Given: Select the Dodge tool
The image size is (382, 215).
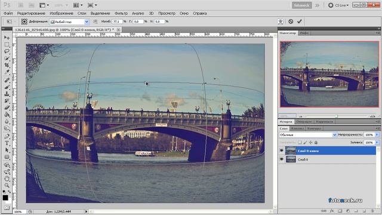Looking at the screenshot, I should [x=7, y=128].
